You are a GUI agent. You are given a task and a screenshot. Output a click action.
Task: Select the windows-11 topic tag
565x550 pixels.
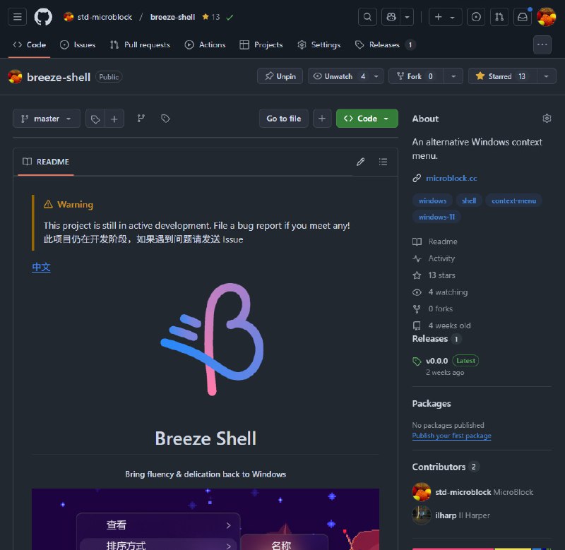coord(436,217)
